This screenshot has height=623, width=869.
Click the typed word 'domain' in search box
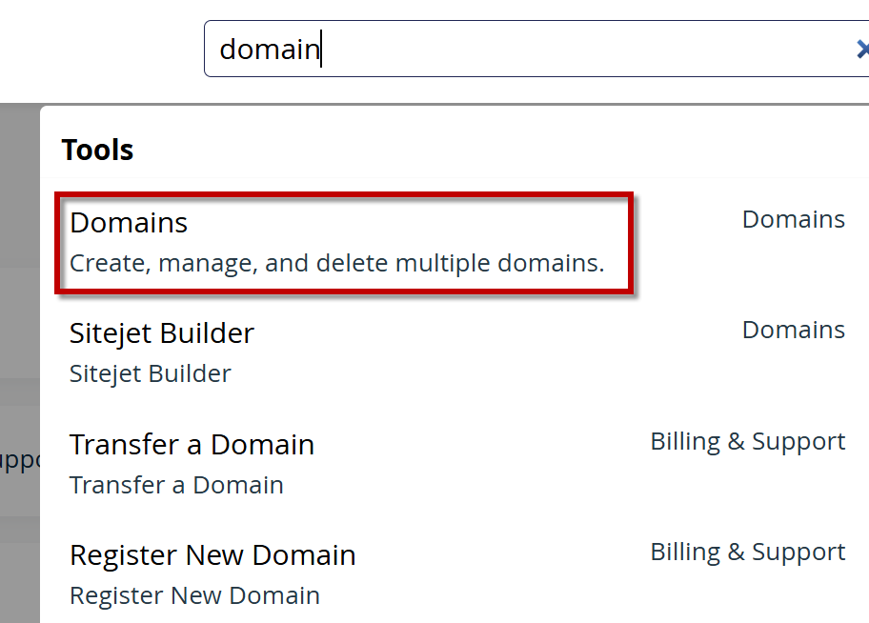269,49
